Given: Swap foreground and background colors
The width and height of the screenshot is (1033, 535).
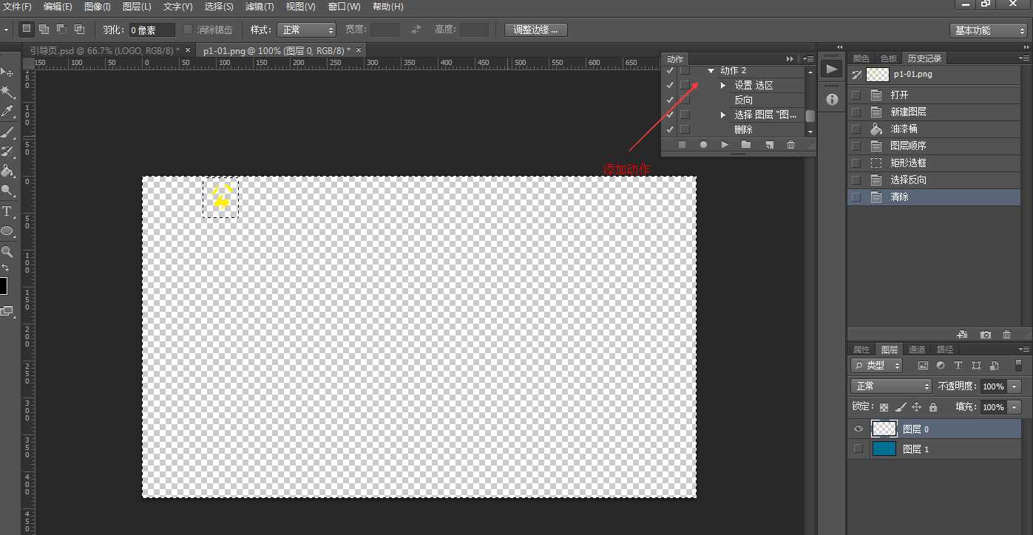Looking at the screenshot, I should [6, 268].
